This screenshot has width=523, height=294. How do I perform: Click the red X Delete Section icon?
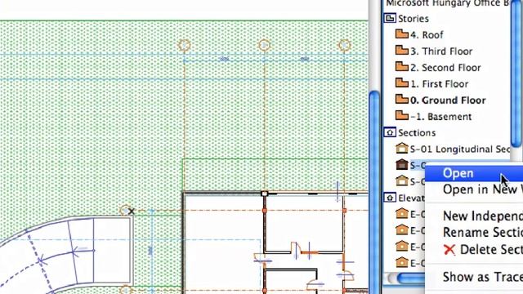pos(449,250)
